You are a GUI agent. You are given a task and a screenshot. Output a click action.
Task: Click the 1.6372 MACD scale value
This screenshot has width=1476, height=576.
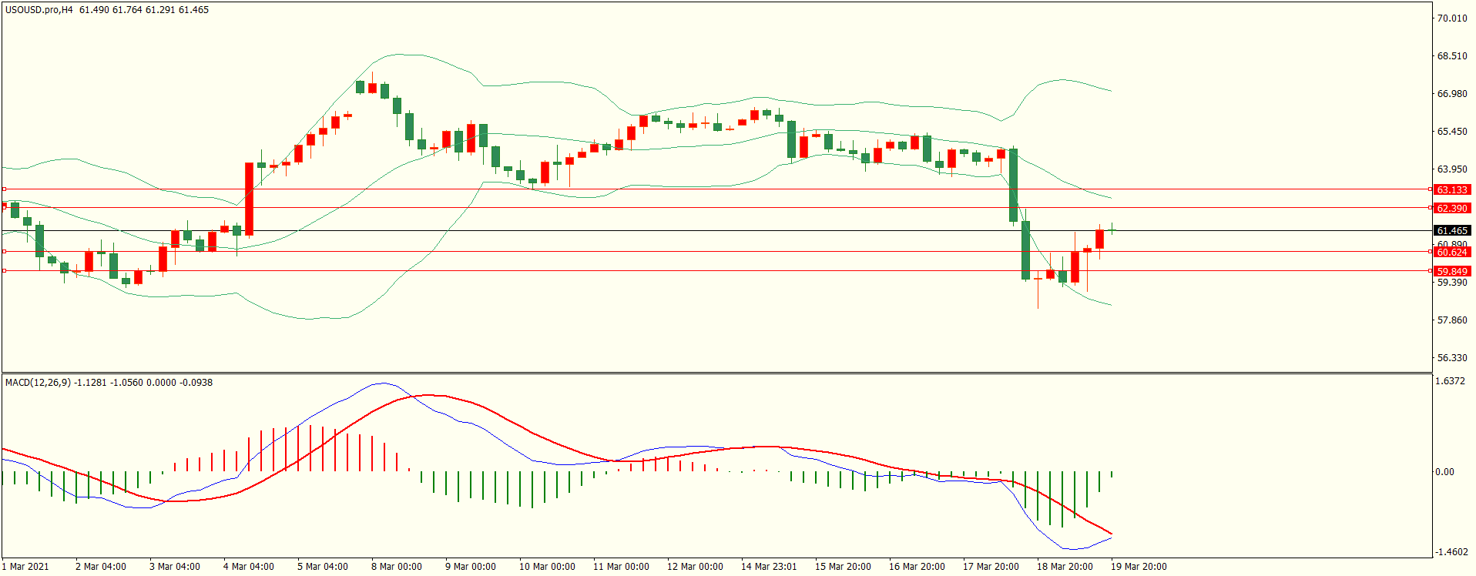(x=1450, y=382)
